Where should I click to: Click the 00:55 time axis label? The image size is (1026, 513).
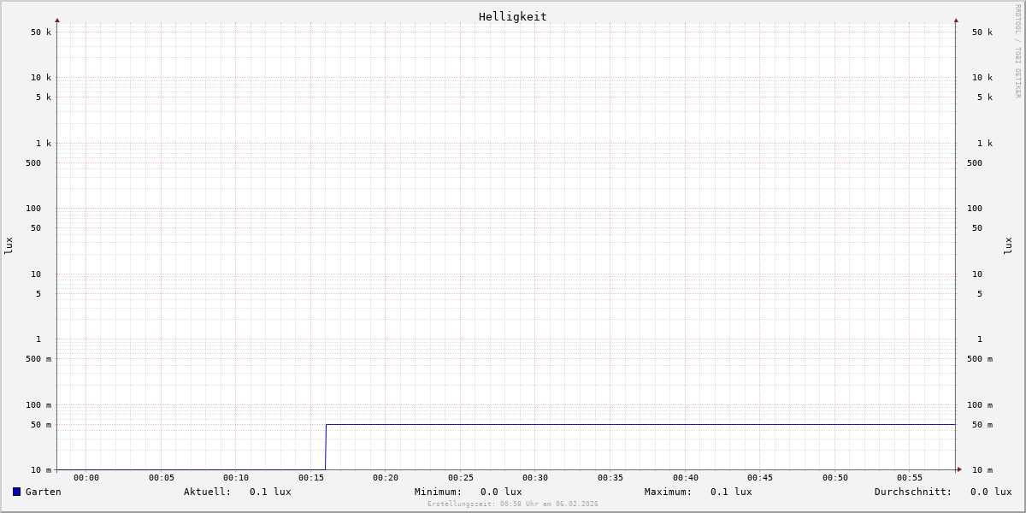click(910, 478)
